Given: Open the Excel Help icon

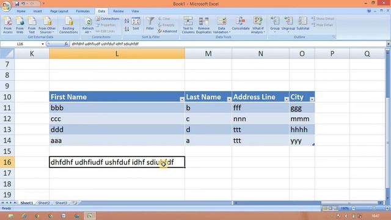Looking at the screenshot, I should point(369,11).
